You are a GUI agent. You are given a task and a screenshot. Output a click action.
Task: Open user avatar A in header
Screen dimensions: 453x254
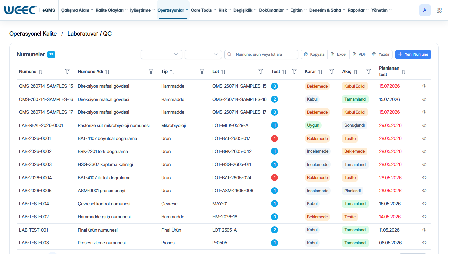coord(425,10)
